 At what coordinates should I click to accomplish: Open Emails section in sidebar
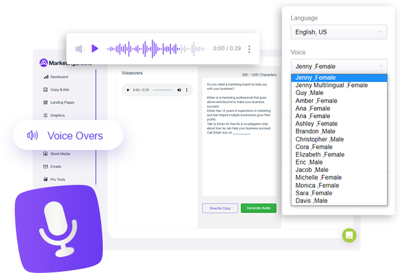tap(52, 166)
